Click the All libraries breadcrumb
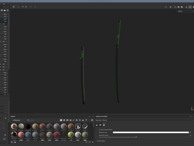Image resolution: width=194 pixels, height=146 pixels. tap(17, 120)
